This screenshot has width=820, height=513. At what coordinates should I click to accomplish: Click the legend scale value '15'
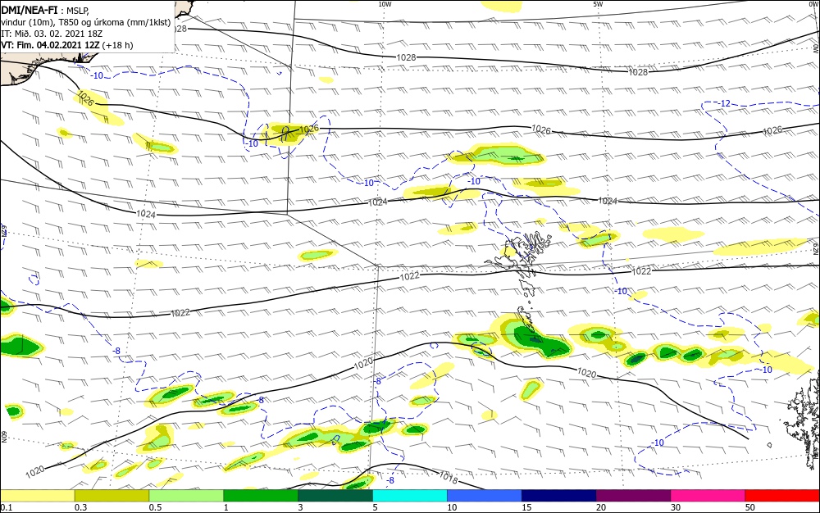526,507
